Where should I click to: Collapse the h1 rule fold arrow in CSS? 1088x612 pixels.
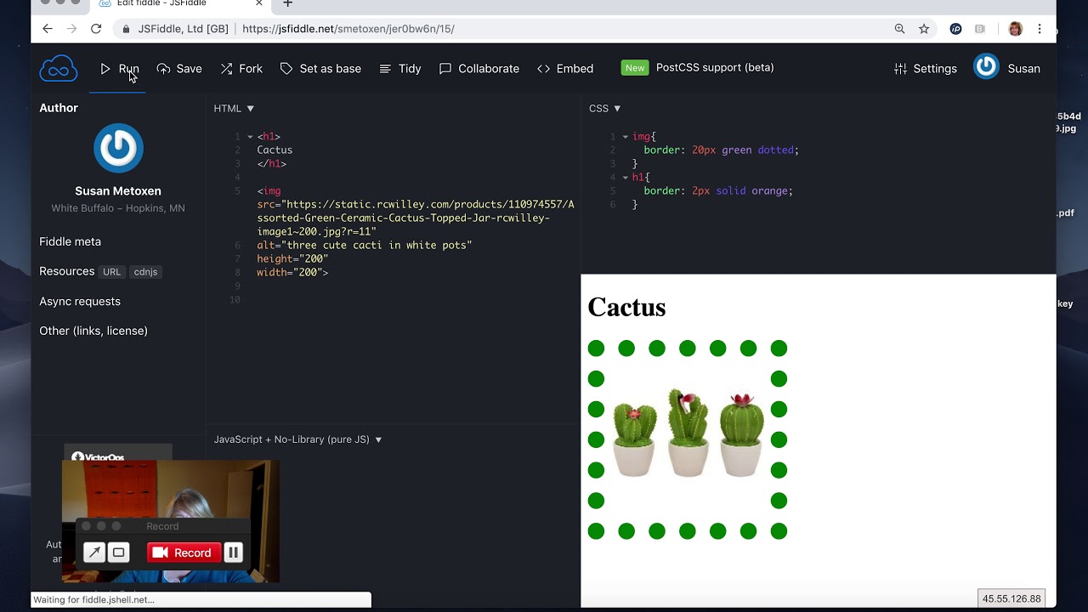[625, 178]
